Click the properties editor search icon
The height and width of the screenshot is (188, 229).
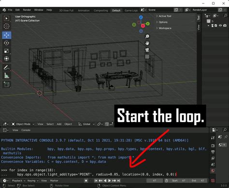tap(225, 130)
